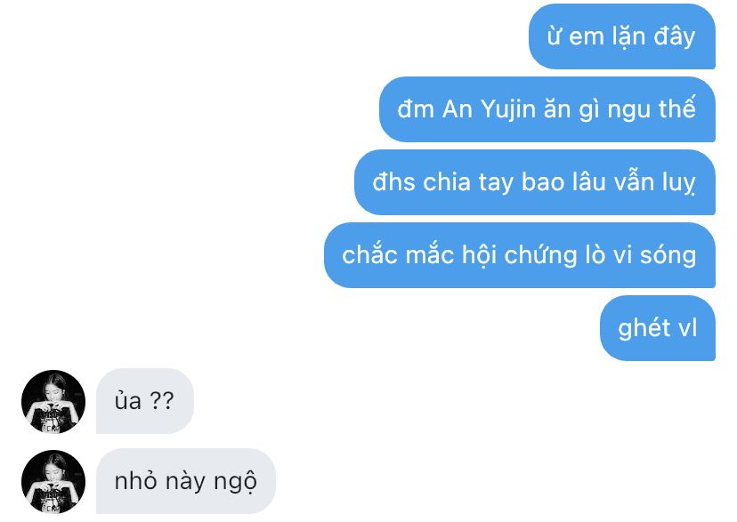This screenshot has height=522, width=737.
Task: Select the "ừ em lặn đây" sent bubble
Action: pos(622,36)
